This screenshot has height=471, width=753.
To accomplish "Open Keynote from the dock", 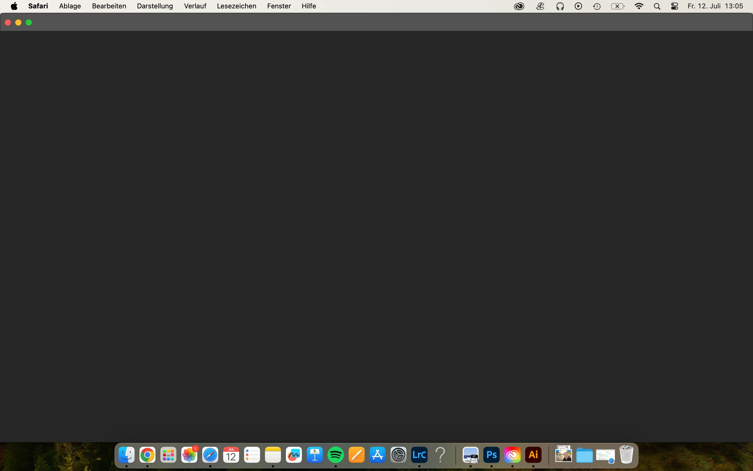I will pyautogui.click(x=315, y=455).
